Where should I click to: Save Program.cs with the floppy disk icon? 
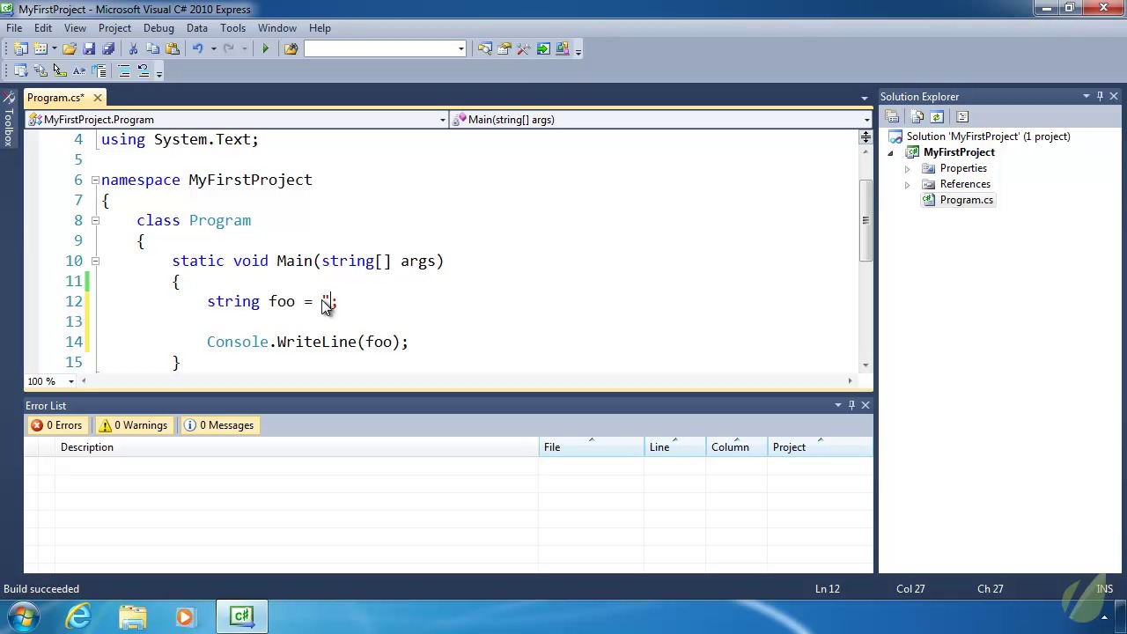coord(89,48)
